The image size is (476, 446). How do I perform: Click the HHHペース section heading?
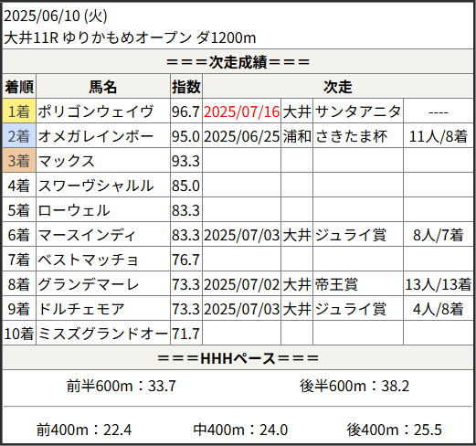point(238,358)
